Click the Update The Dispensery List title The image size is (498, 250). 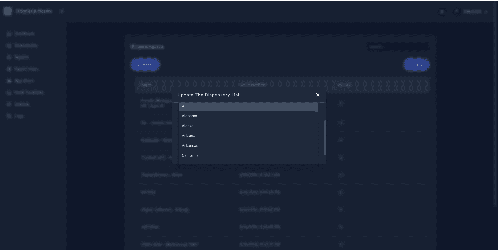(209, 95)
